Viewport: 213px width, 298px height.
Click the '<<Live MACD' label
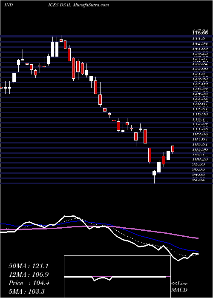(x=179, y=287)
